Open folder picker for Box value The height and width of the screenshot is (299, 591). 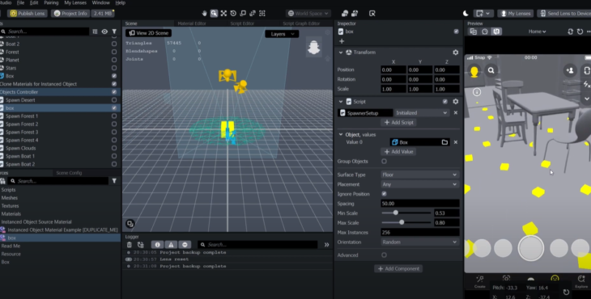[x=444, y=142]
